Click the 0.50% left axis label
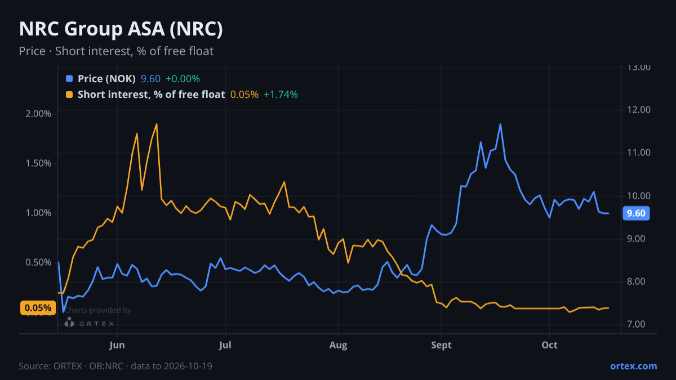 click(39, 262)
